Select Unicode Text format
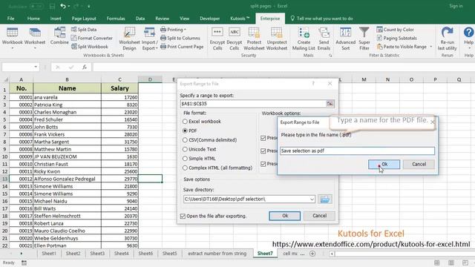The height and width of the screenshot is (267, 475). click(x=199, y=149)
